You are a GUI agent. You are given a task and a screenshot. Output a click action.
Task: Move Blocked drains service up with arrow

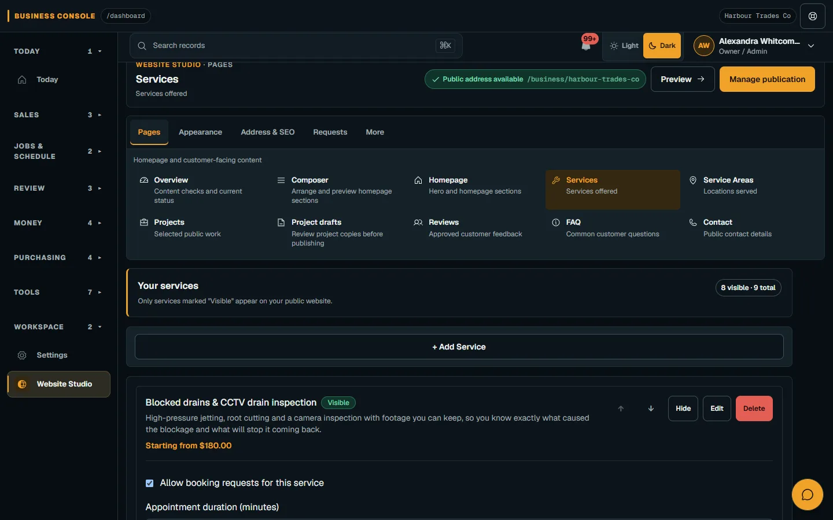tap(621, 408)
